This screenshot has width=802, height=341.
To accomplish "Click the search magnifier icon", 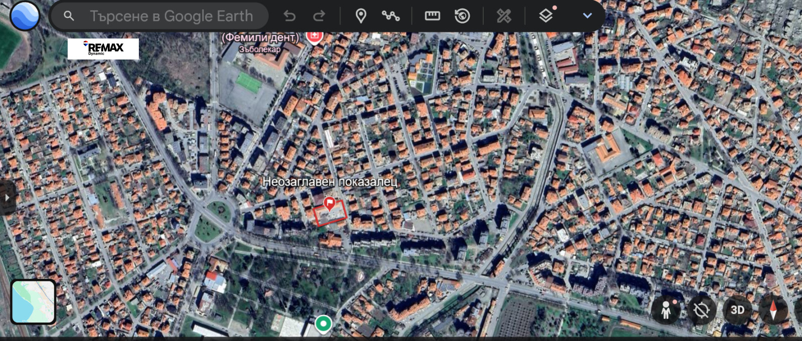I will tap(69, 16).
